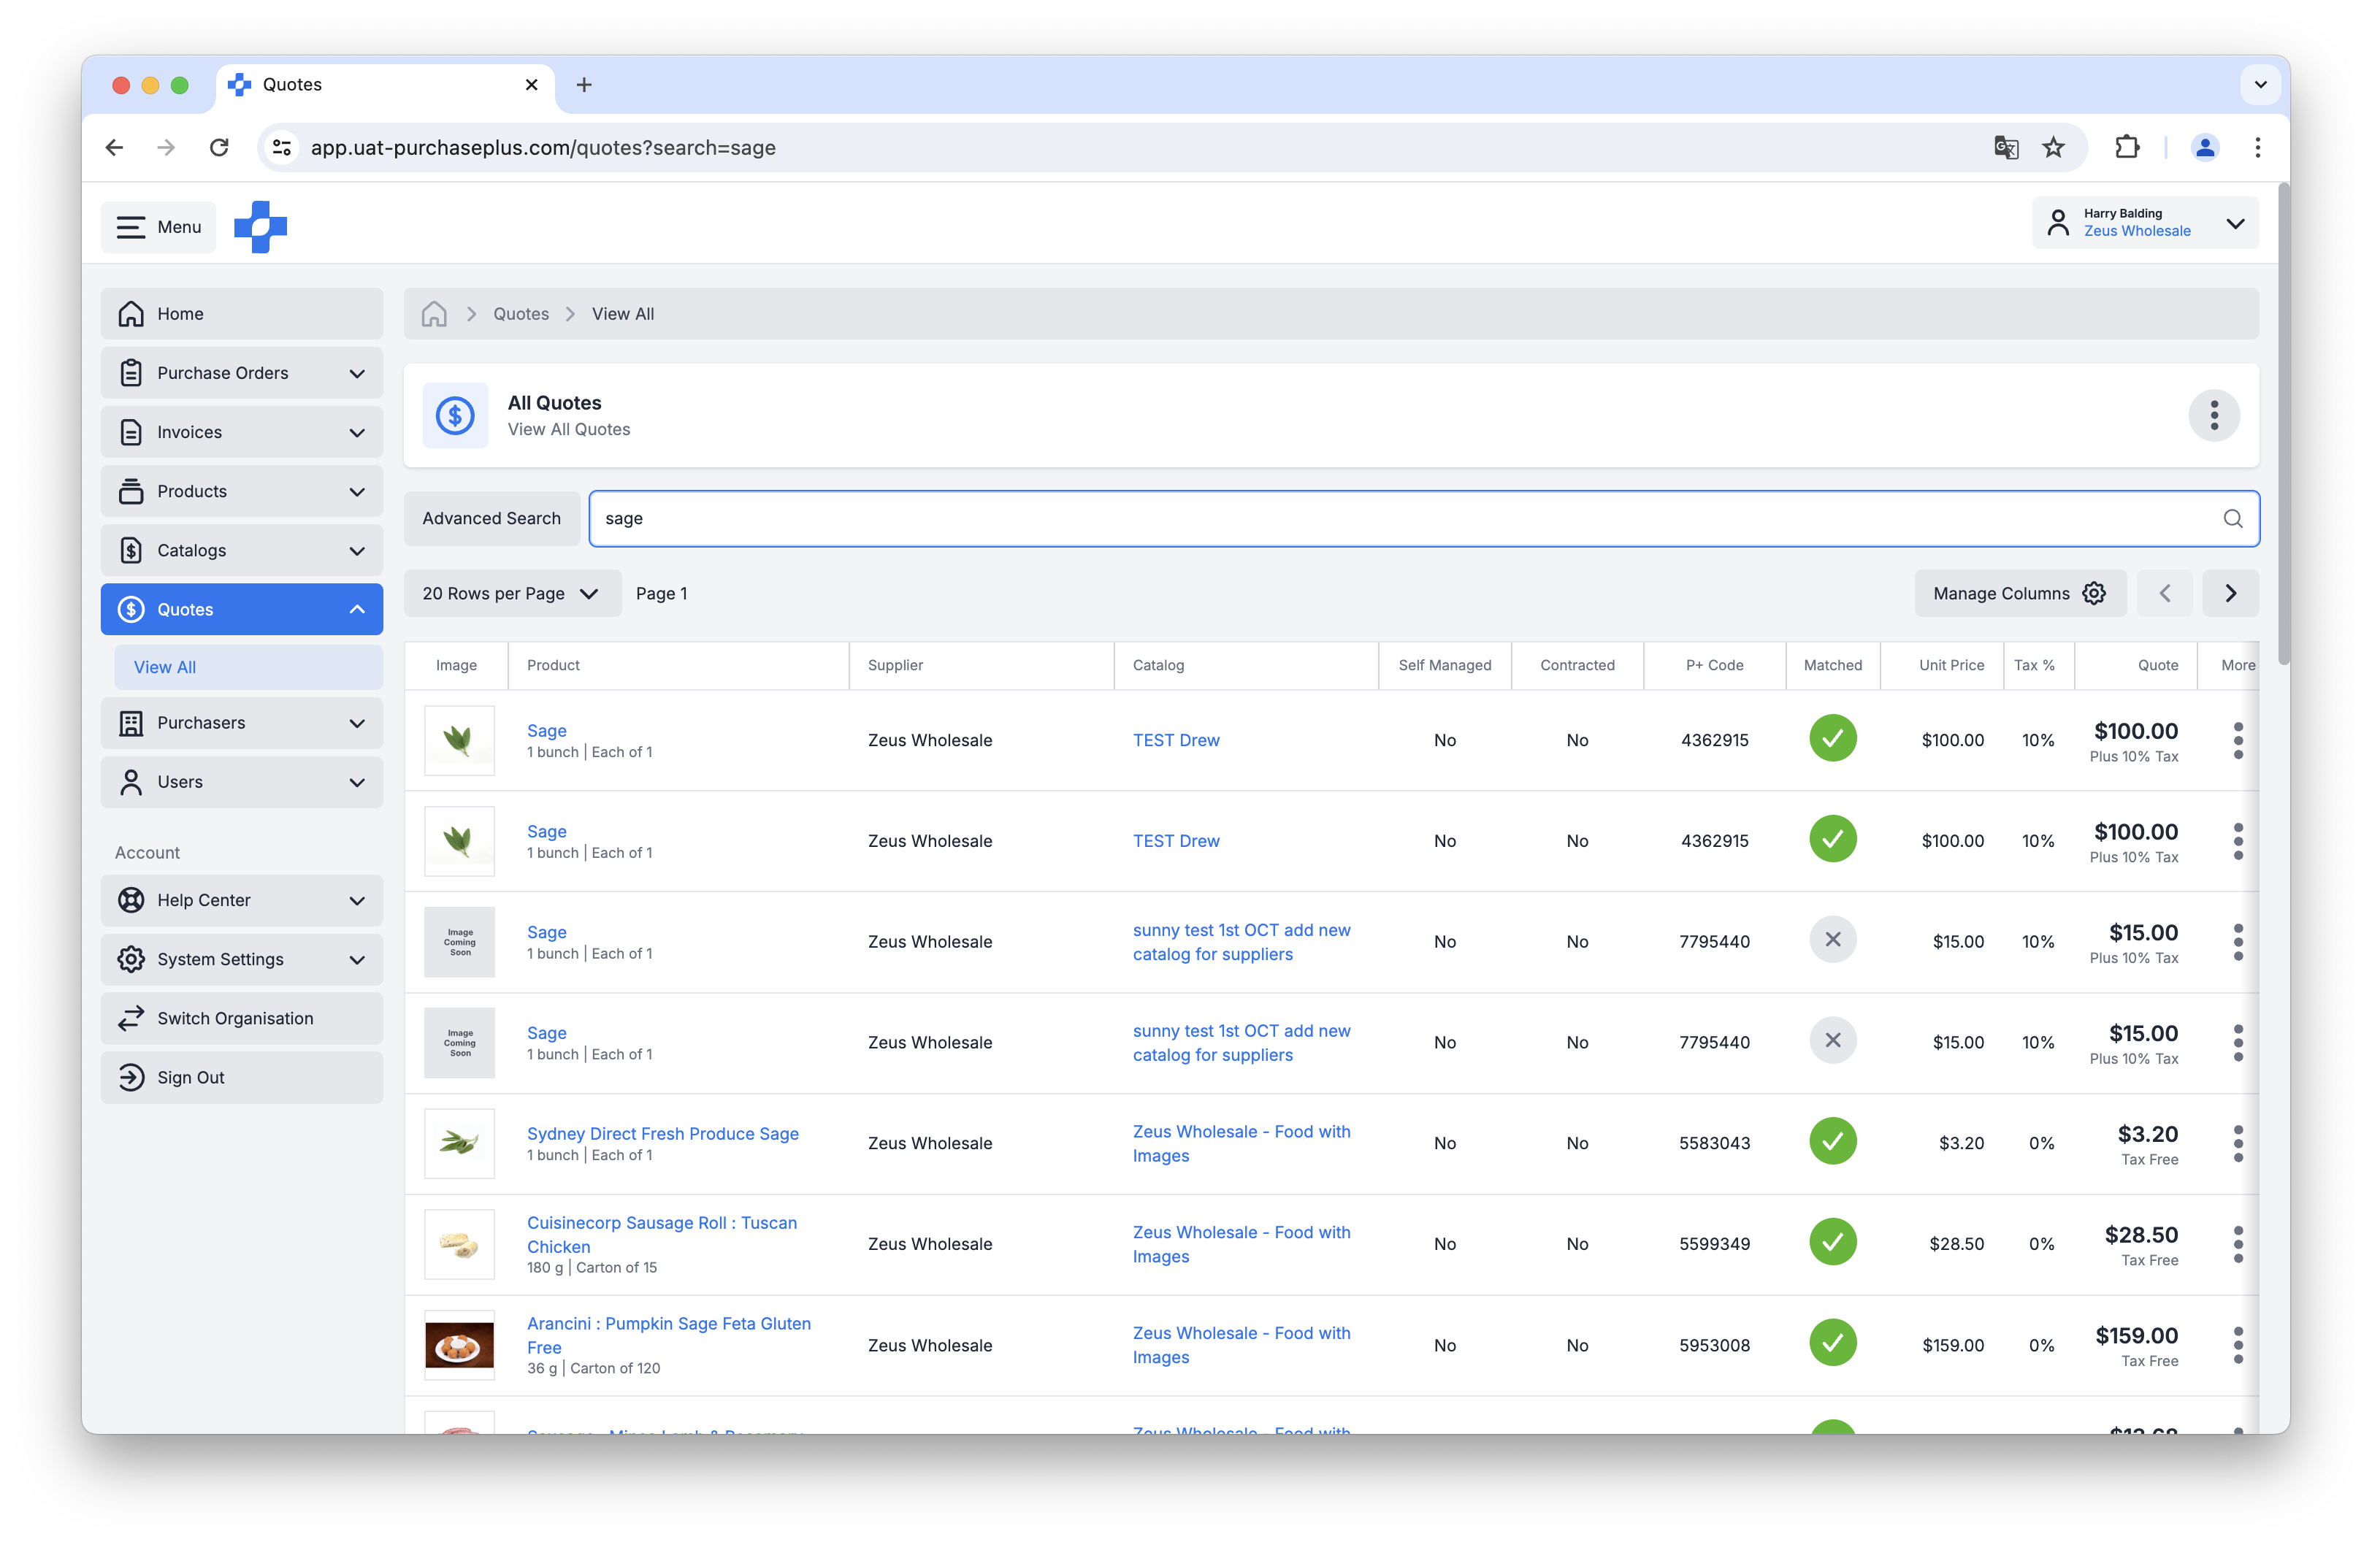This screenshot has height=1542, width=2372.
Task: Open More options for Arancini Pumpkin Sage row
Action: pyautogui.click(x=2238, y=1345)
